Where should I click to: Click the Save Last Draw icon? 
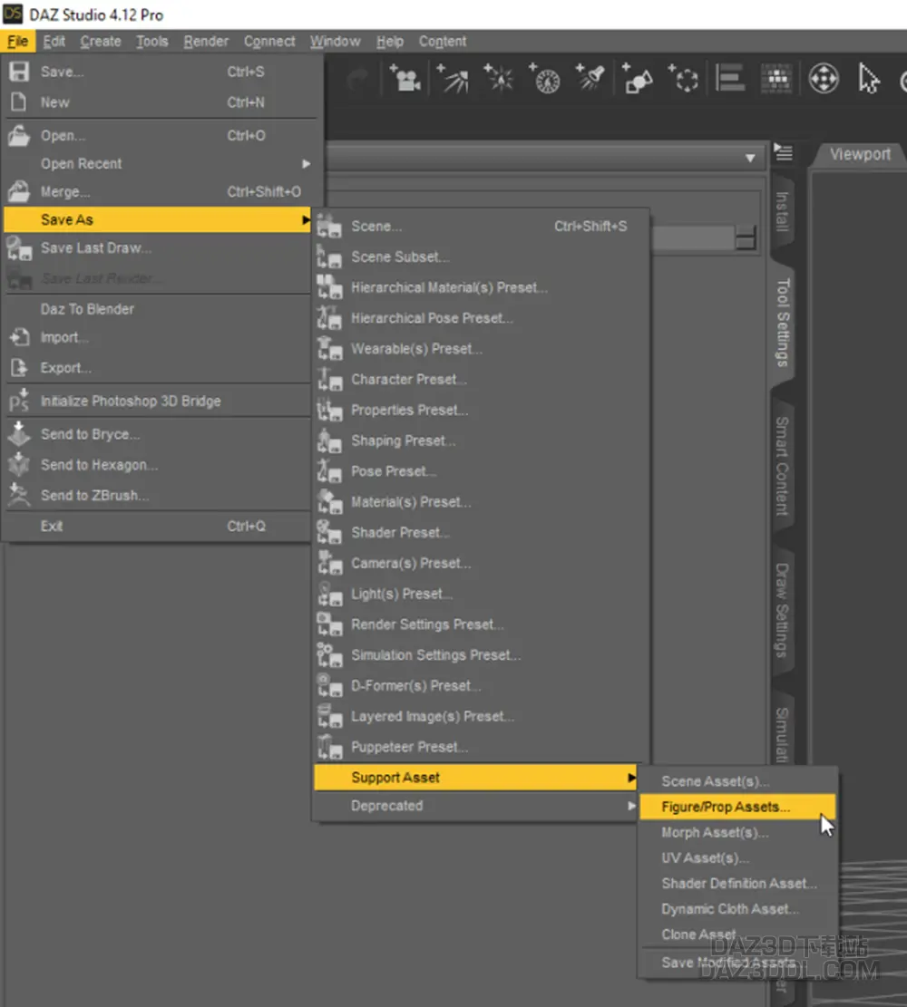click(x=19, y=247)
